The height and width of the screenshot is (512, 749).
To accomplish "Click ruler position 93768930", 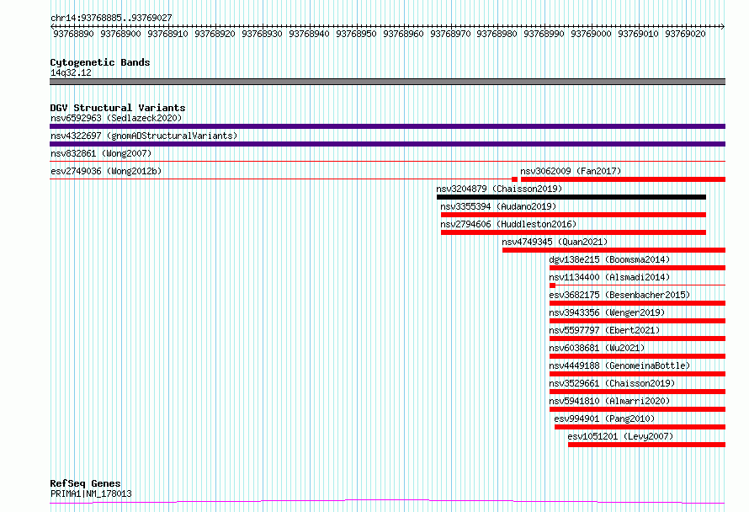I will point(262,34).
